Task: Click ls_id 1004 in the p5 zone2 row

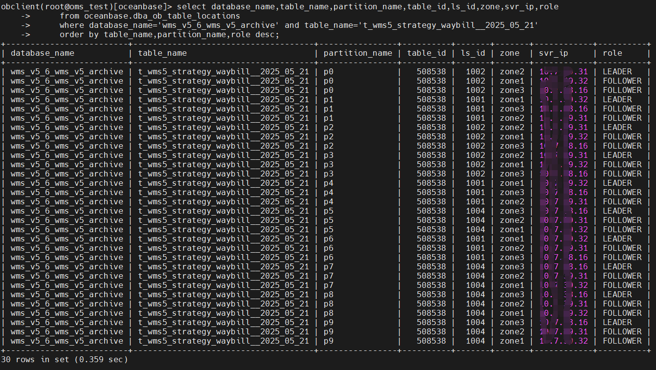Action: (475, 220)
